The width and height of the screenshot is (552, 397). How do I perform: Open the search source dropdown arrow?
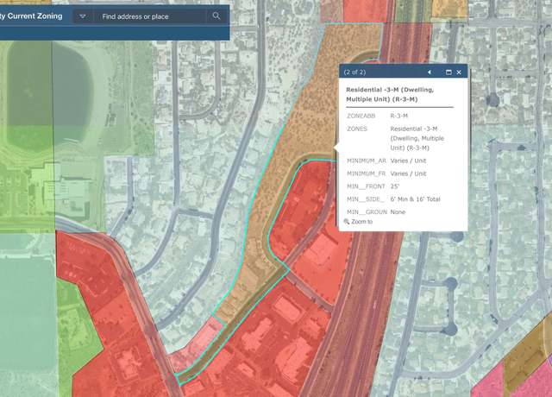click(x=83, y=16)
